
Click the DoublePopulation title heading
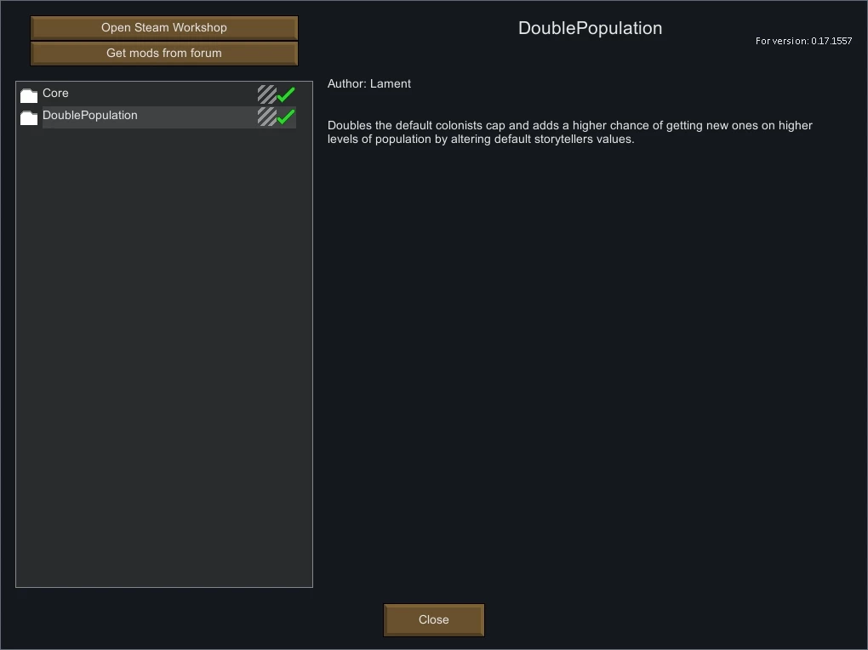coord(590,28)
